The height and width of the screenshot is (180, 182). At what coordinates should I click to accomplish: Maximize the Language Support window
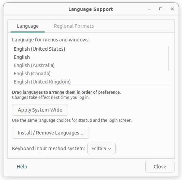coord(161,9)
